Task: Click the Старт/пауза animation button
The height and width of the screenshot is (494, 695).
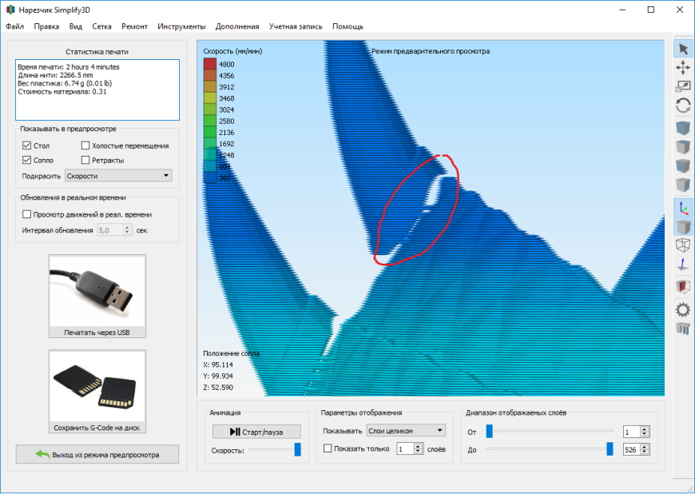Action: click(x=256, y=432)
